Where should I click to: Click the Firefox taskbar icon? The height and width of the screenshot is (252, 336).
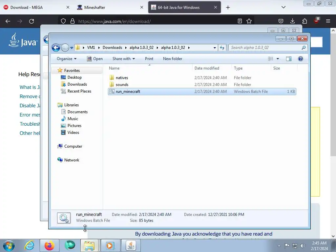tap(49, 245)
